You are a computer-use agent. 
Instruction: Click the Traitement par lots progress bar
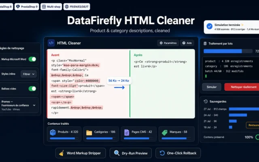click(x=228, y=51)
